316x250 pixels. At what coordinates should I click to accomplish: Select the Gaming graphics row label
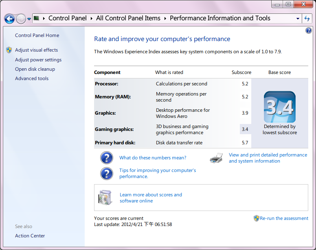tap(114, 129)
